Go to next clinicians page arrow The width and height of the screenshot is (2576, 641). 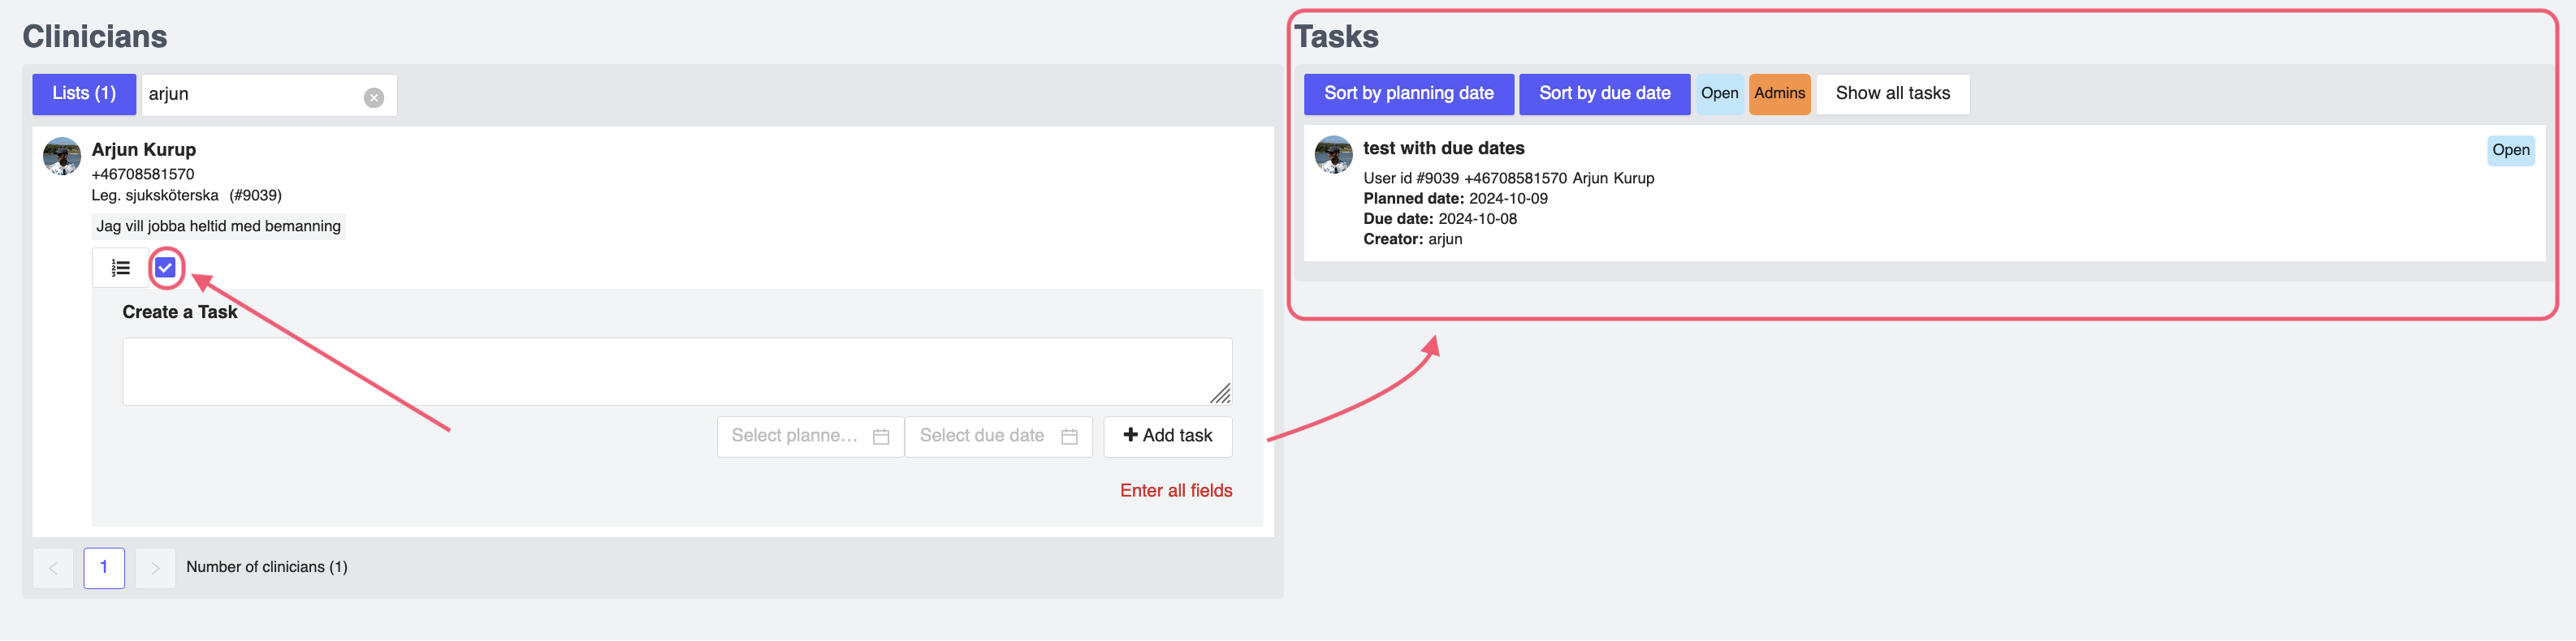(x=155, y=568)
